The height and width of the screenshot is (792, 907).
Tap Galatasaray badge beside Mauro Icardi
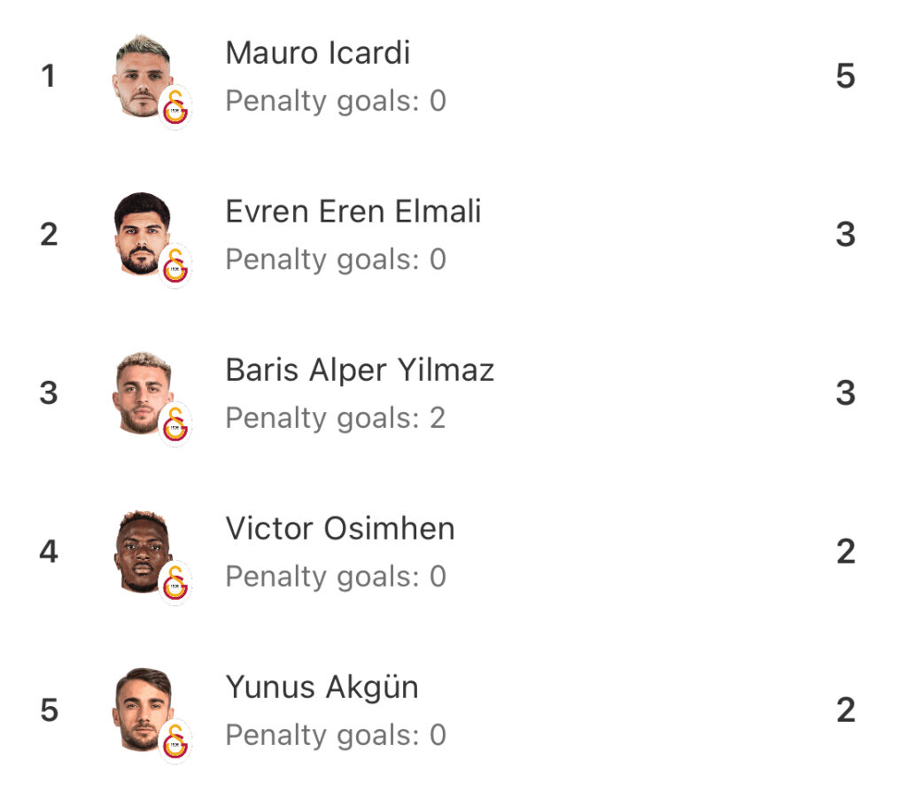(x=175, y=107)
